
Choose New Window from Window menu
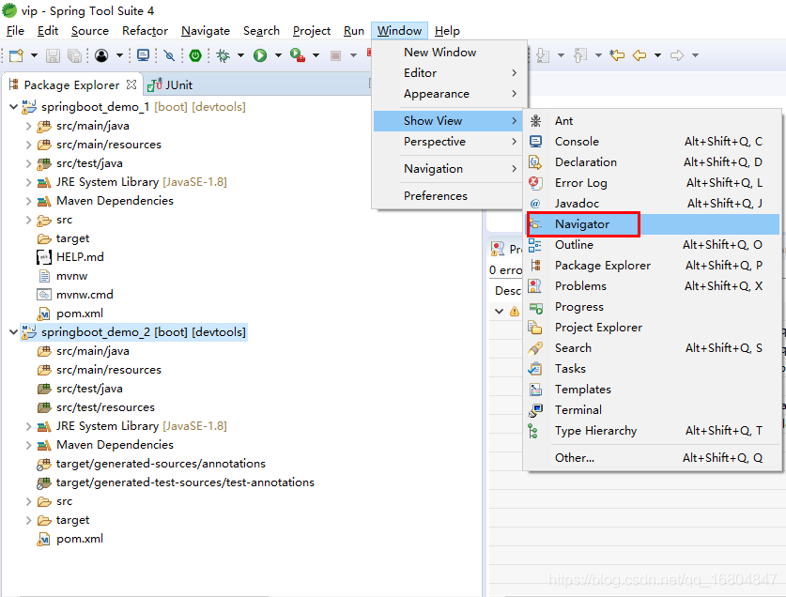[x=448, y=53]
